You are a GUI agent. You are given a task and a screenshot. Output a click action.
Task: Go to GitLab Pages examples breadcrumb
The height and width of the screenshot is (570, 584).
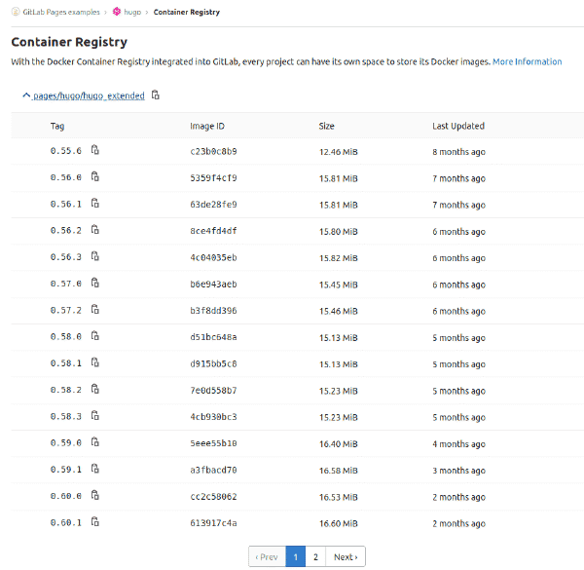point(61,12)
